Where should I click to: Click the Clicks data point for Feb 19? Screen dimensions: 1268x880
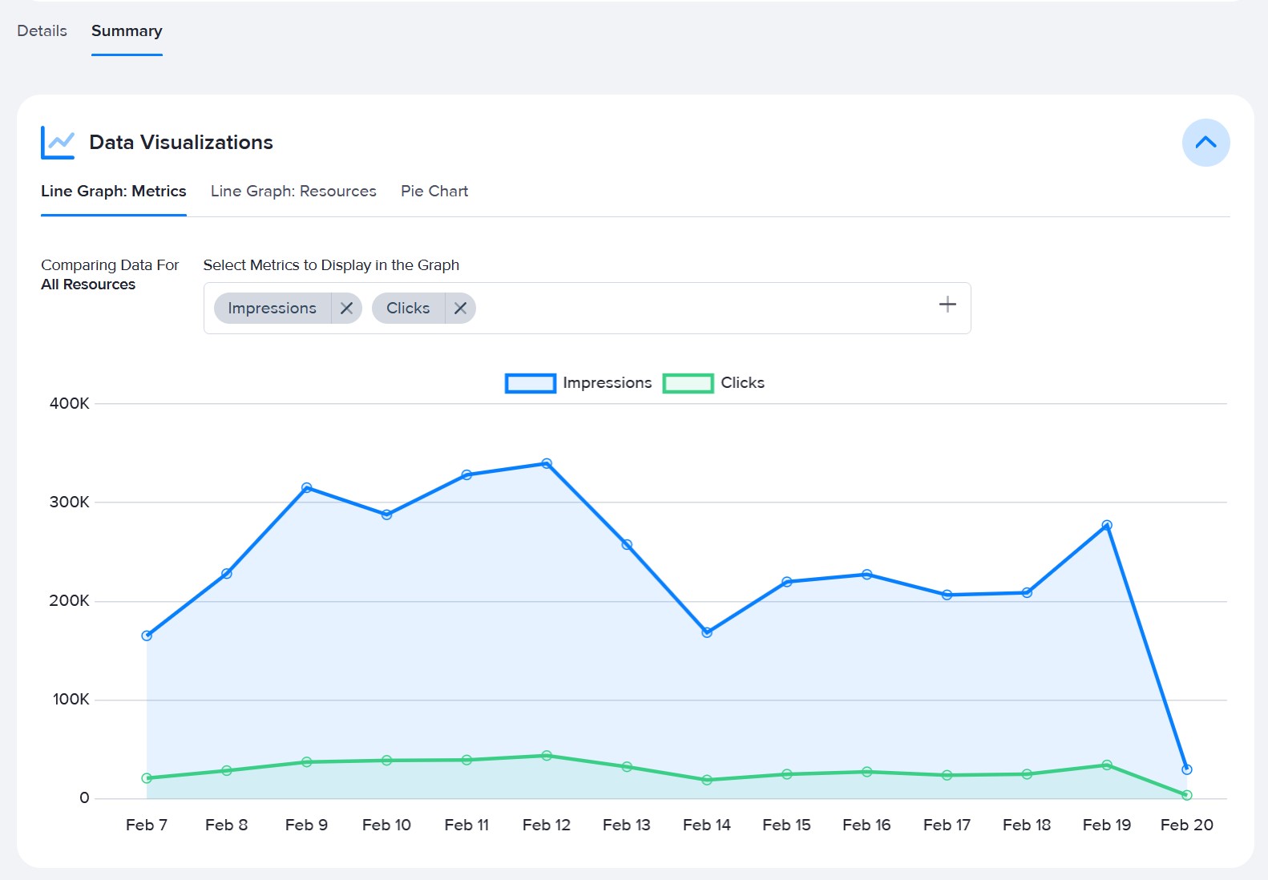(1107, 765)
